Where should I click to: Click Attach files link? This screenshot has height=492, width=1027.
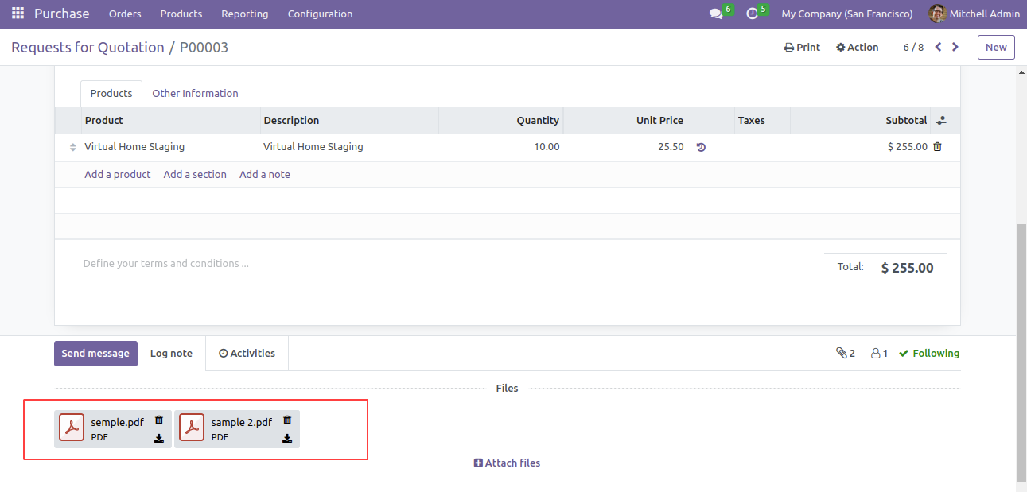click(507, 463)
